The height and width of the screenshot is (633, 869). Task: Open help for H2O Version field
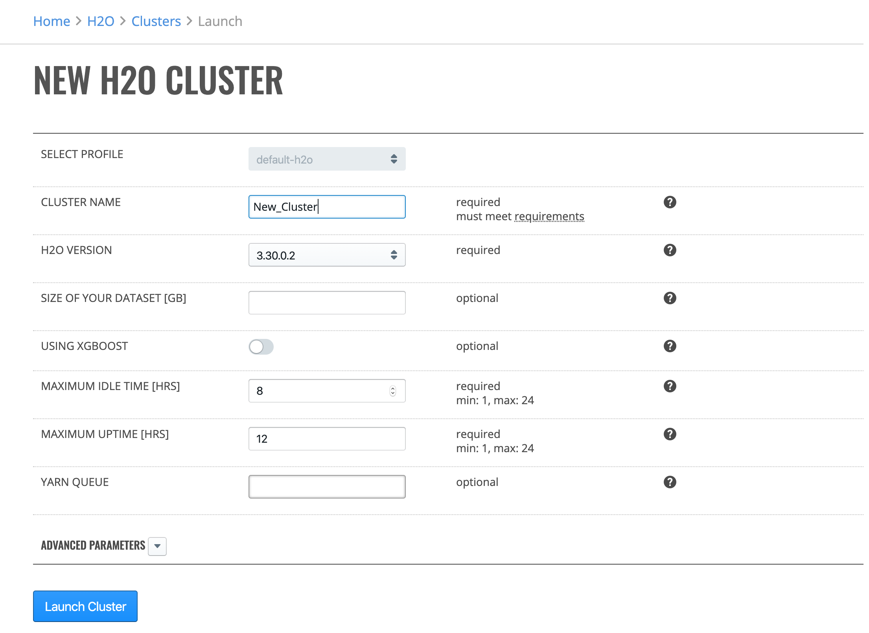coord(670,250)
